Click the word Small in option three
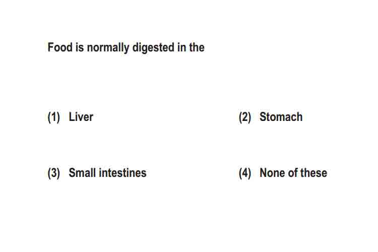 [x=82, y=173]
